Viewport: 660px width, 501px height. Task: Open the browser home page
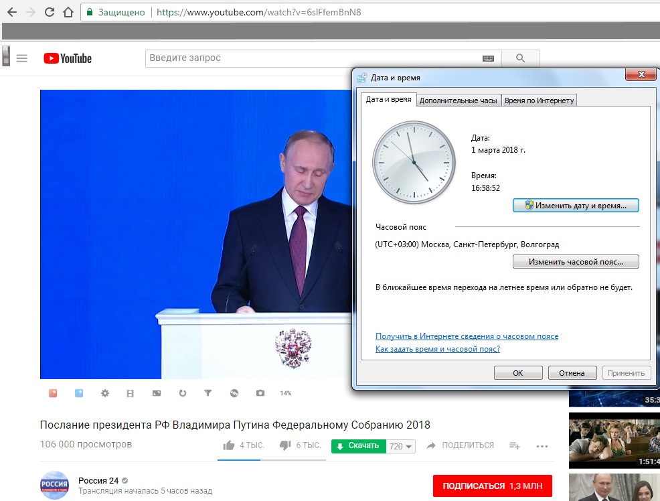[x=68, y=12]
